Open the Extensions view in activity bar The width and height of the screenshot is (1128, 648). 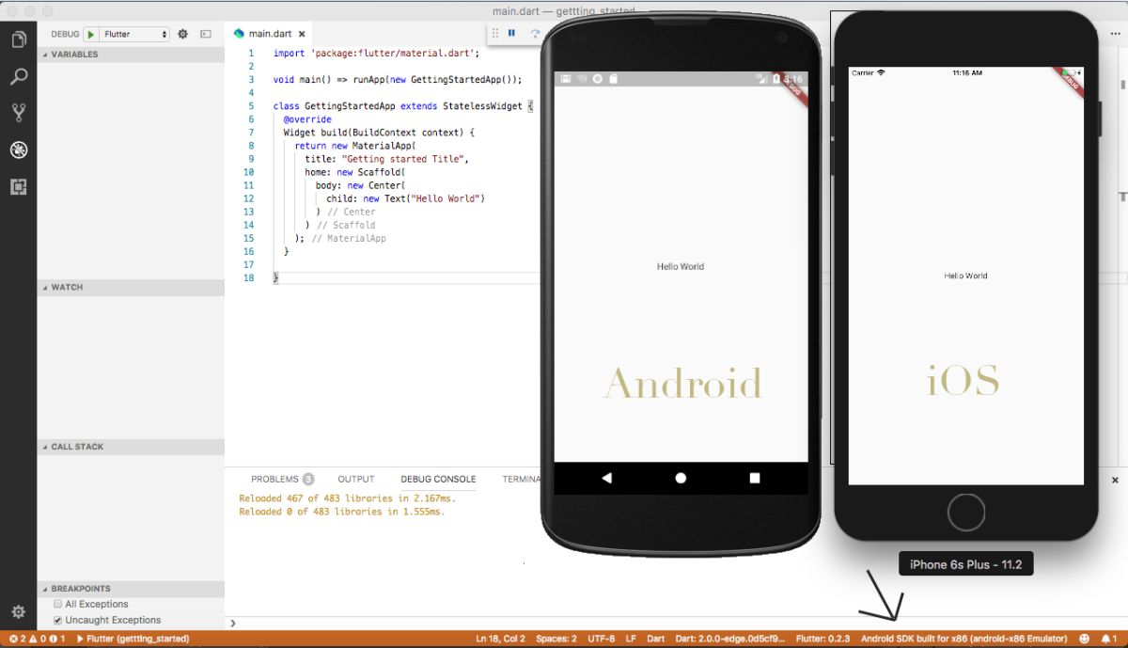pyautogui.click(x=18, y=186)
